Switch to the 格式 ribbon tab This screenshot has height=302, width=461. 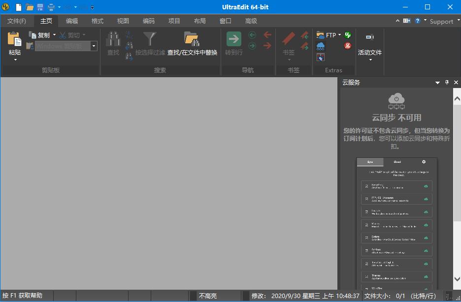[x=98, y=21]
